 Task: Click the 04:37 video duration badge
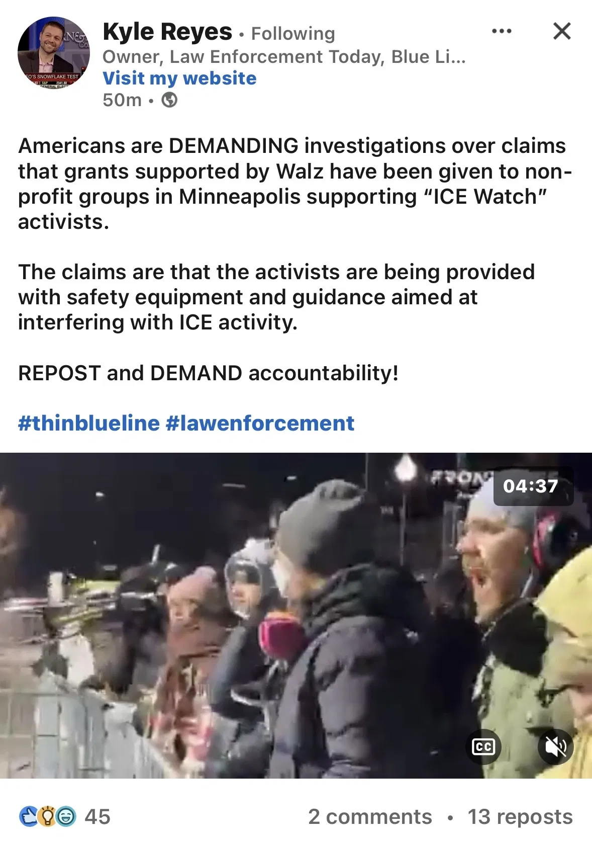pos(533,486)
